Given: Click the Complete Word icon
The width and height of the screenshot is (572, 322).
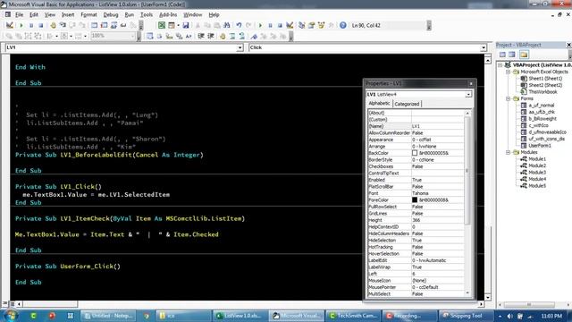Looking at the screenshot, I should (x=189, y=36).
